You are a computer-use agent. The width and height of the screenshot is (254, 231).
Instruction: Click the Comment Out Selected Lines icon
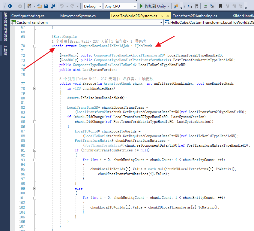205,6
